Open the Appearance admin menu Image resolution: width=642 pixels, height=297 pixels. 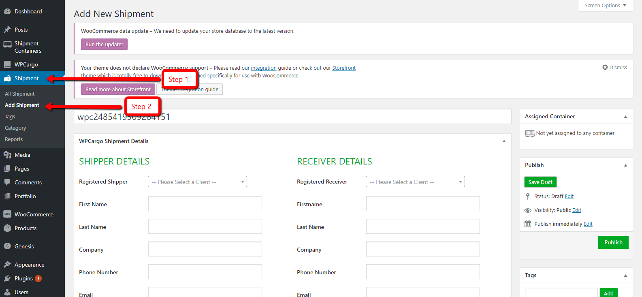pos(32,265)
